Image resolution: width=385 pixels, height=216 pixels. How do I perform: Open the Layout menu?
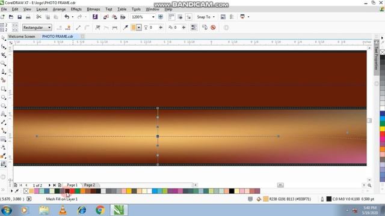coord(42,10)
